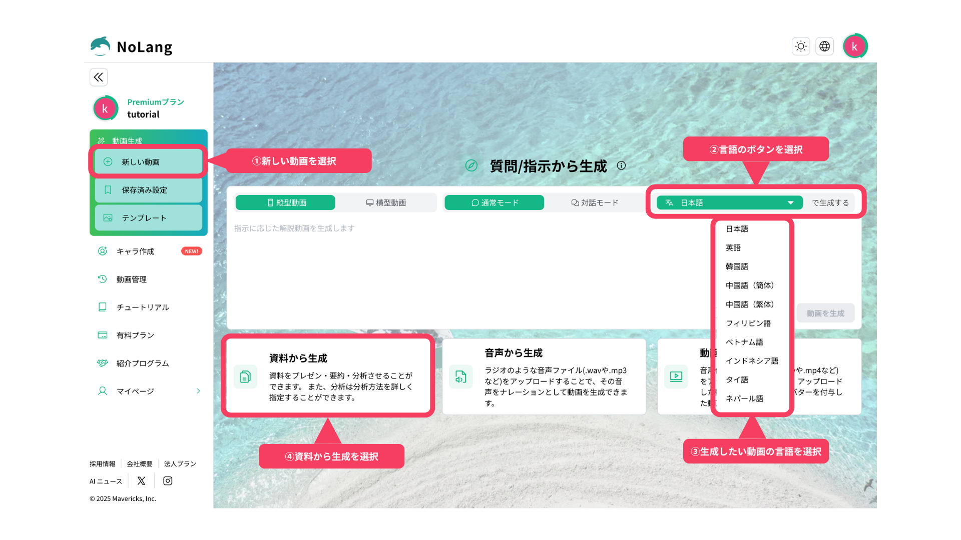Open user avatar in top right
The image size is (961, 540).
(854, 46)
